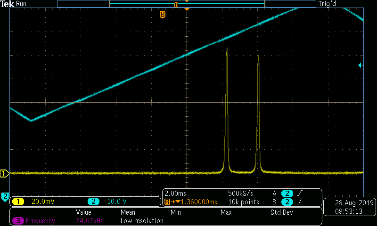Image resolution: width=377 pixels, height=226 pixels.
Task: Click the 28 Aug 2019 date
Action: click(x=354, y=203)
